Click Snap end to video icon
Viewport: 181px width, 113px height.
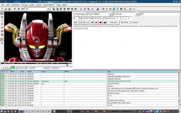click(x=65, y=9)
